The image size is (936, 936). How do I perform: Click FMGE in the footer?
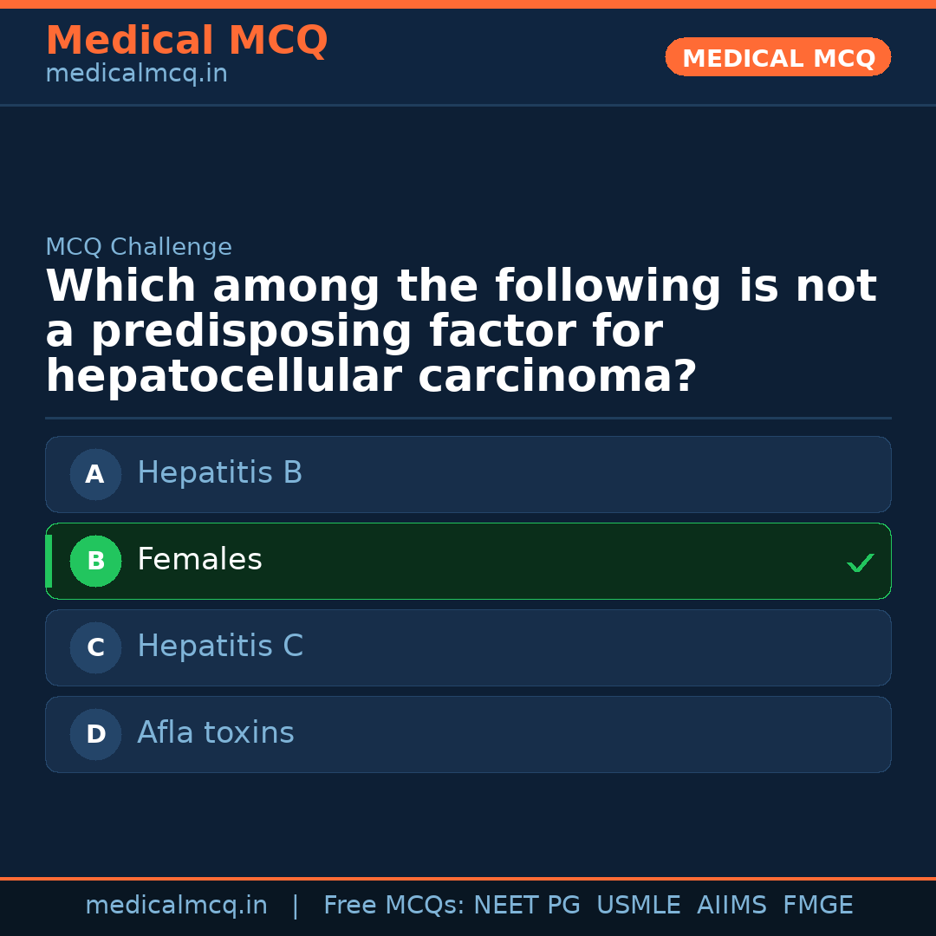coord(818,906)
